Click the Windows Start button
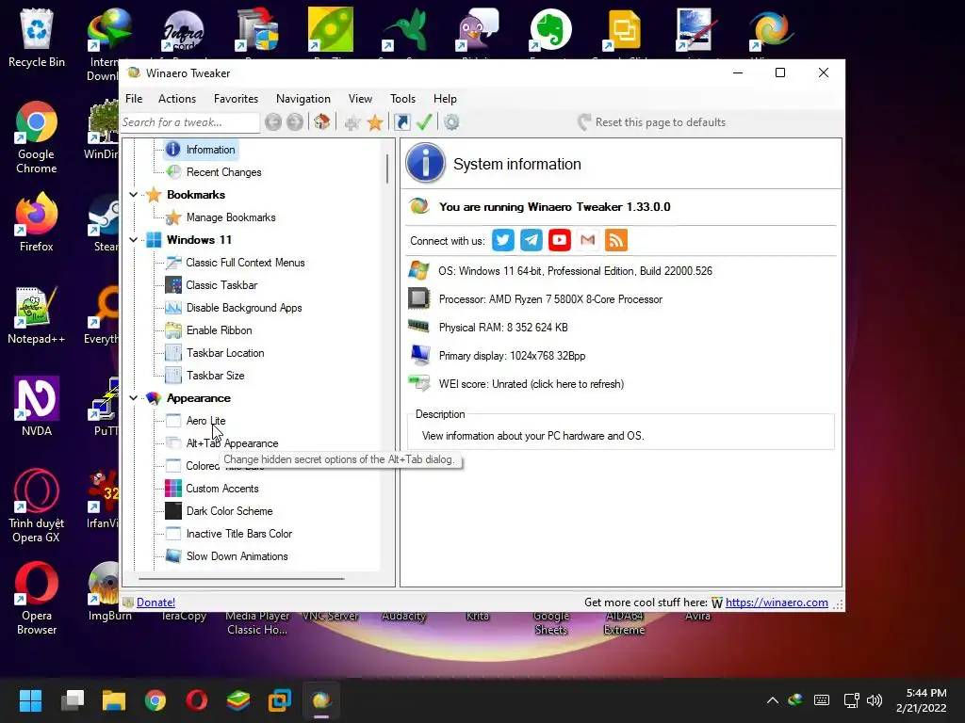 point(30,700)
